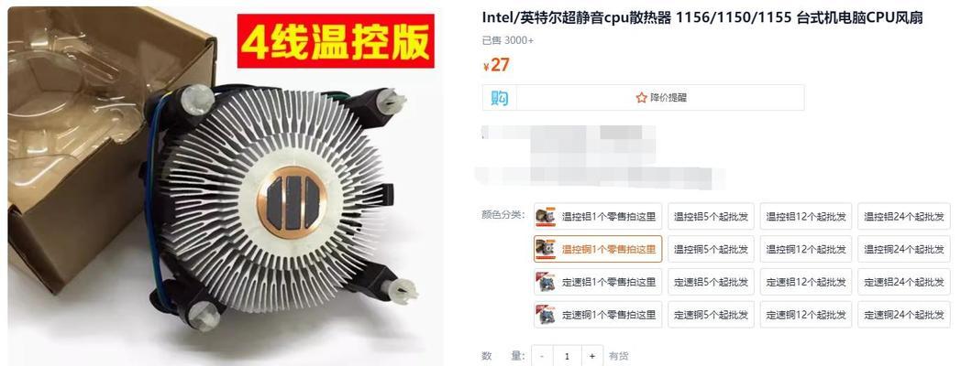Select 温控铜1个零售拍这里 option

598,249
